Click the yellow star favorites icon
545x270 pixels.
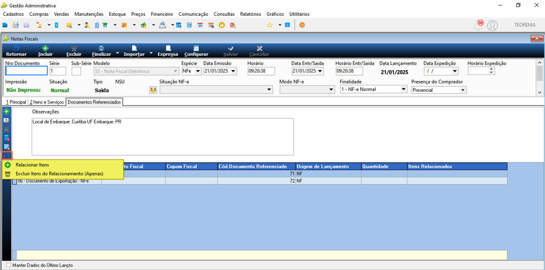tap(269, 25)
